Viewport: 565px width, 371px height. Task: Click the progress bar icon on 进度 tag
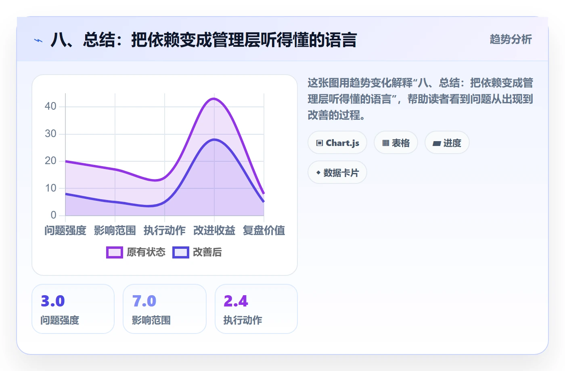point(437,143)
